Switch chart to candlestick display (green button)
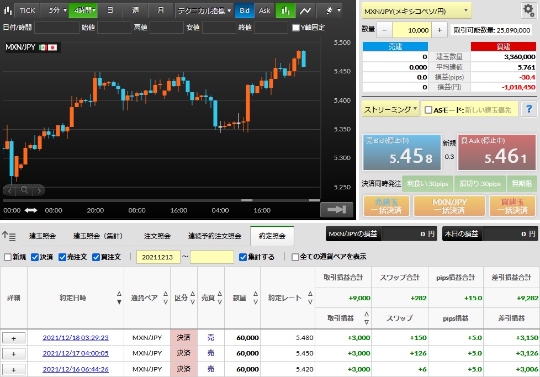The width and height of the screenshot is (540, 377). [x=285, y=10]
